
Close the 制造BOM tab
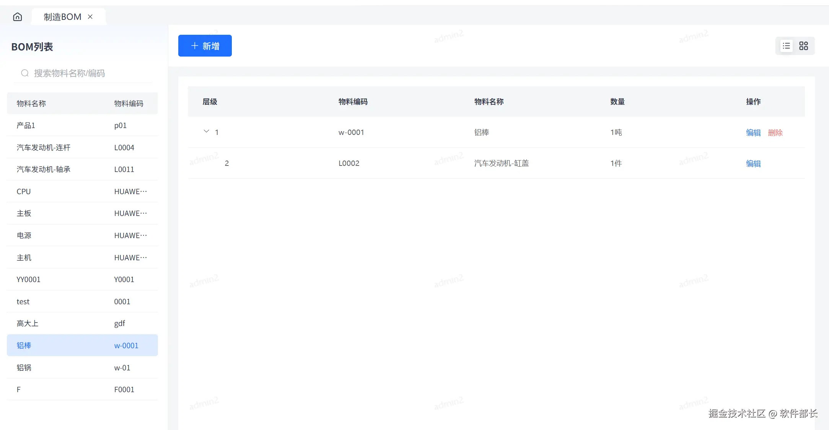coord(90,17)
